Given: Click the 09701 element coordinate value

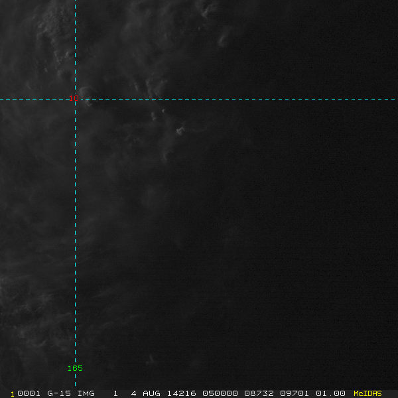Looking at the screenshot, I should click(x=294, y=393).
